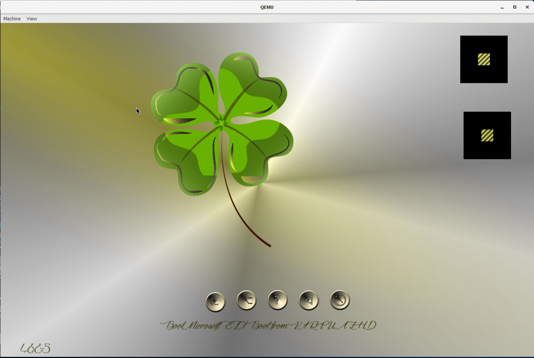Maximize the QEMU window
This screenshot has height=358, width=534.
(x=515, y=7)
